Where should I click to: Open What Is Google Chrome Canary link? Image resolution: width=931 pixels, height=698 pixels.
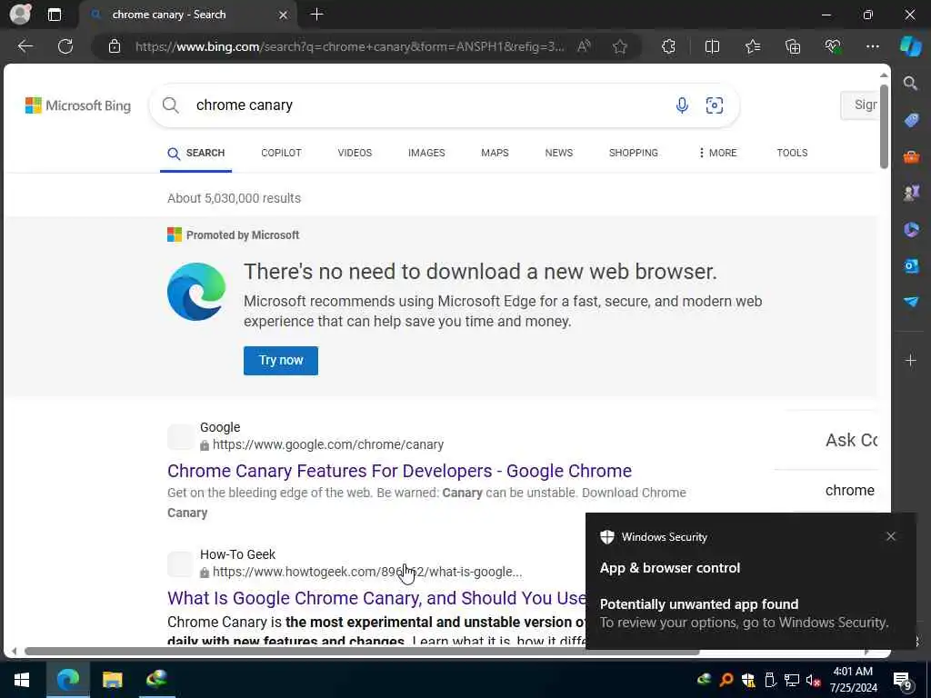[x=376, y=598]
